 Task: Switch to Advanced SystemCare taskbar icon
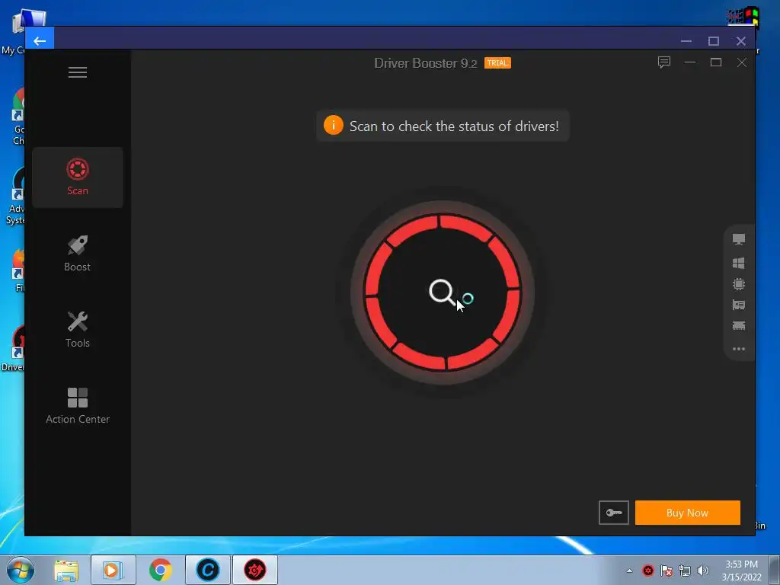point(208,570)
